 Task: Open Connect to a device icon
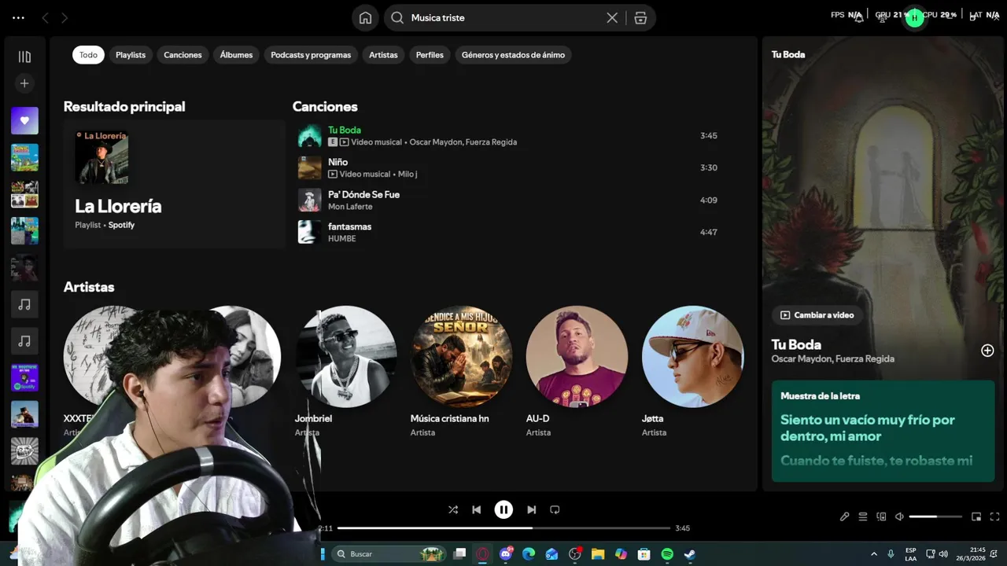[881, 516]
